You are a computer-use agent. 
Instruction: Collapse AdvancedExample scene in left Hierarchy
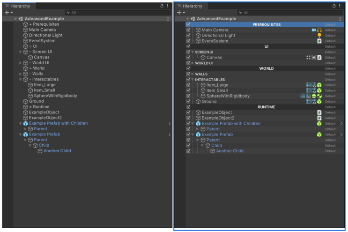click(15, 19)
